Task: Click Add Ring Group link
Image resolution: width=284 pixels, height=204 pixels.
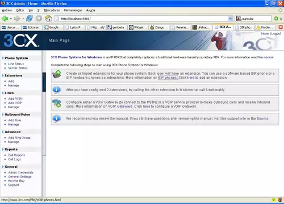Action: coord(19,138)
